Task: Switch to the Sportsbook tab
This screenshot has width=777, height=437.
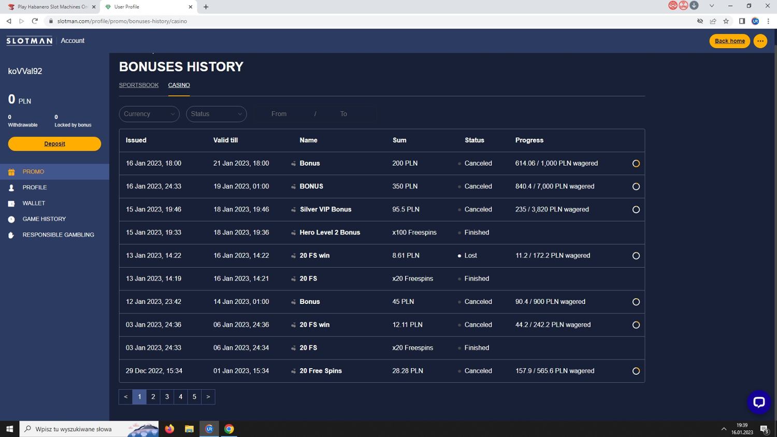Action: [x=139, y=85]
